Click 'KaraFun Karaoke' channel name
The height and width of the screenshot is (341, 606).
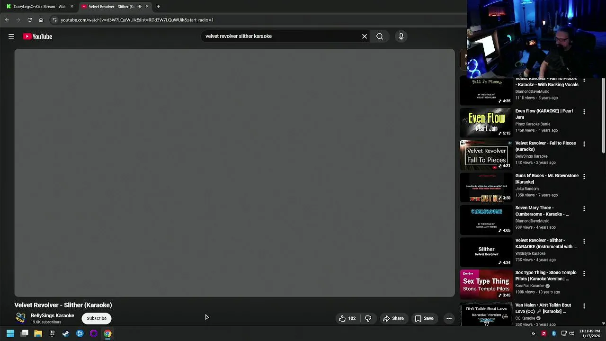click(530, 286)
